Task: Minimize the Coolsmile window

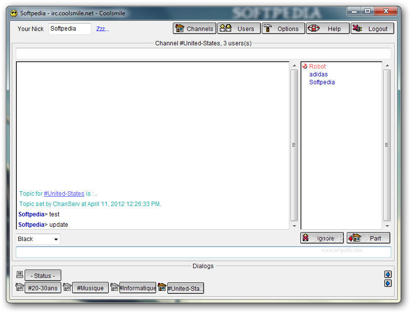Action: click(354, 11)
